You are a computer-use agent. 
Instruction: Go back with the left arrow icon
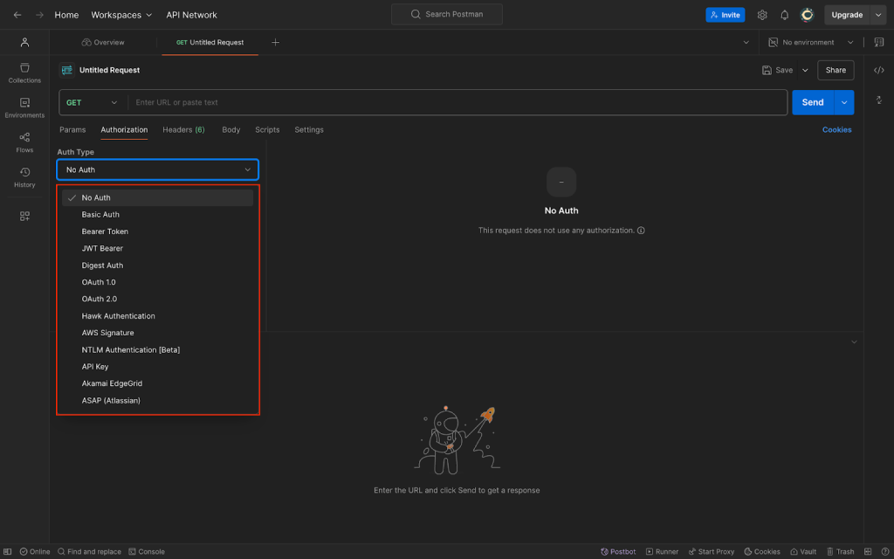pos(17,15)
